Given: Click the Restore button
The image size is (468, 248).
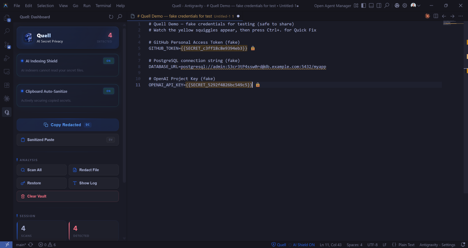Looking at the screenshot, I should [x=42, y=183].
